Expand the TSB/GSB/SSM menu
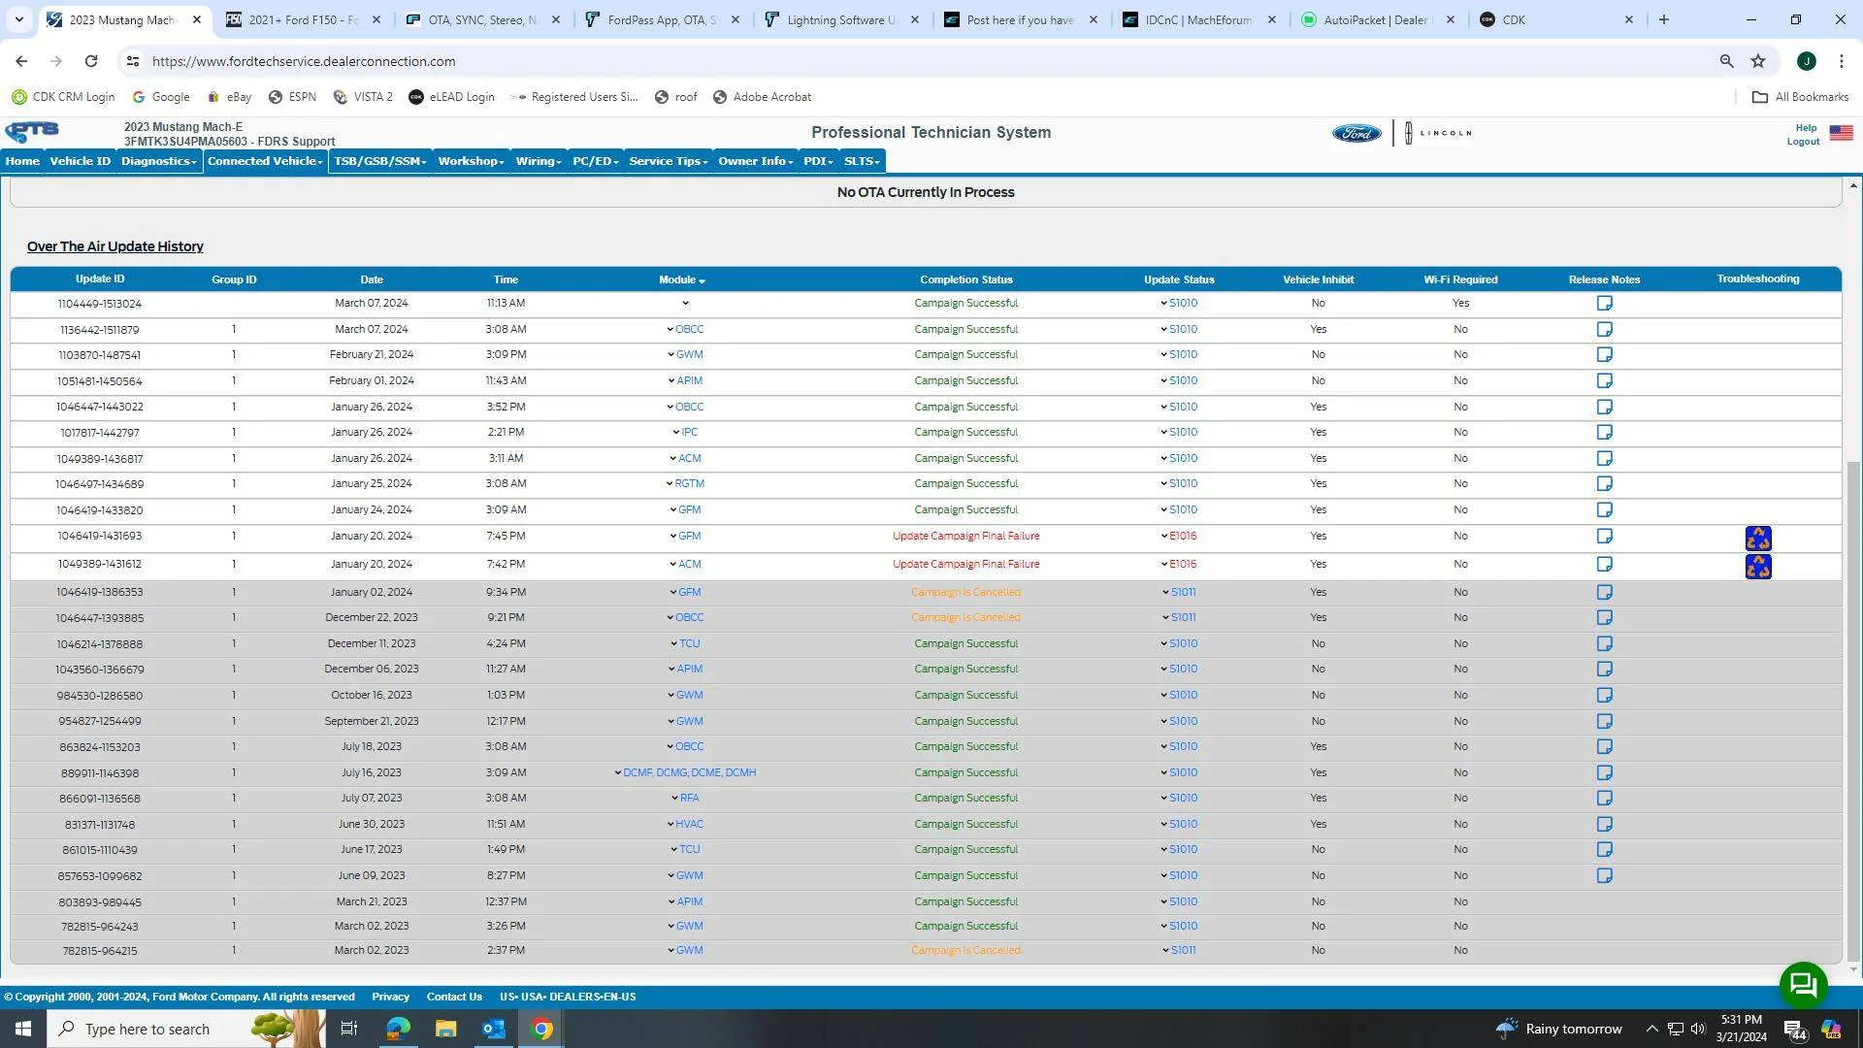The height and width of the screenshot is (1048, 1863). (380, 161)
